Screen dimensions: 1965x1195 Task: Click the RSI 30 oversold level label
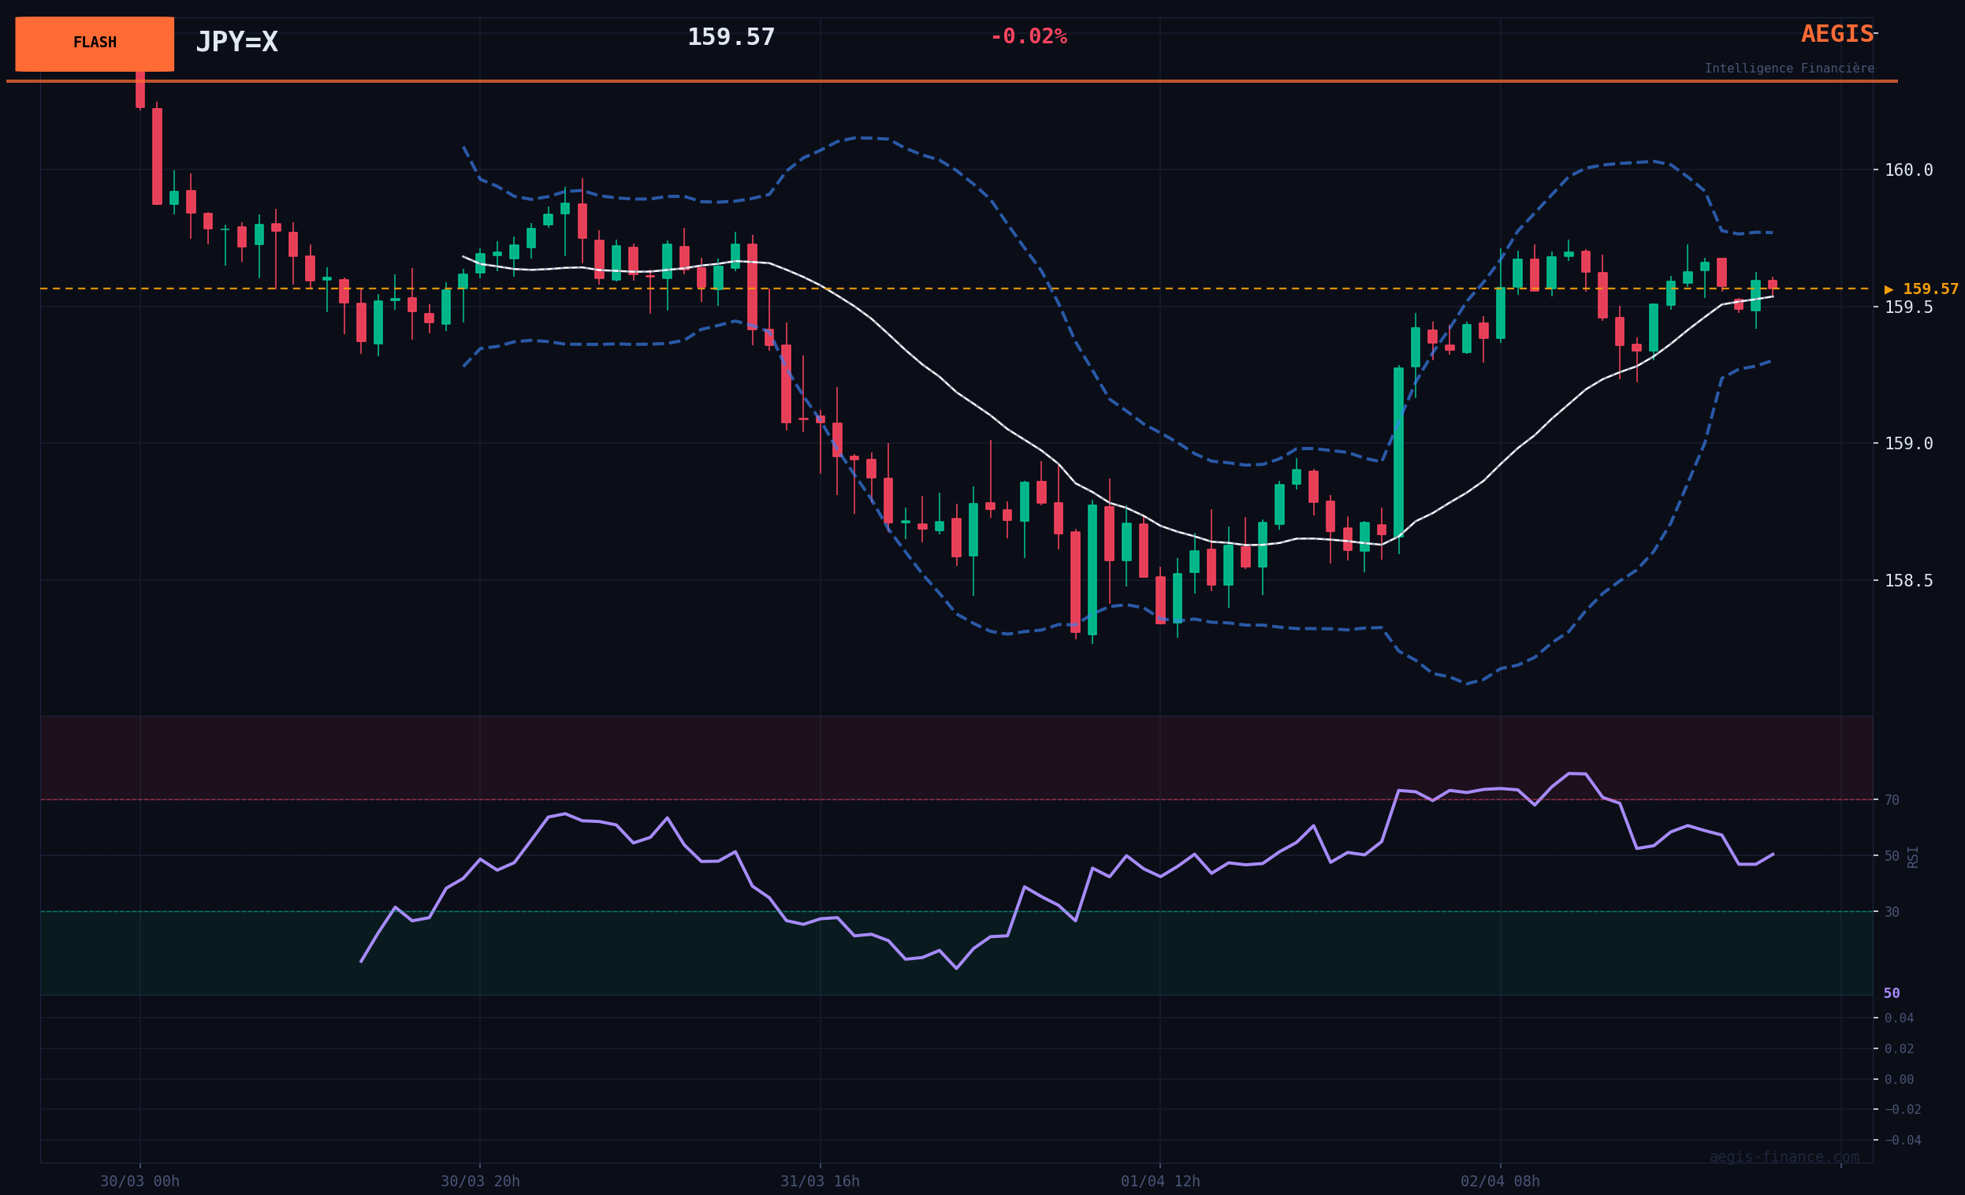click(1892, 912)
